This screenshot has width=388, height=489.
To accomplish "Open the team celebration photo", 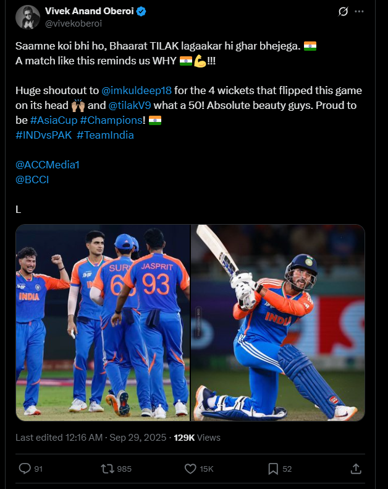I will click(103, 322).
